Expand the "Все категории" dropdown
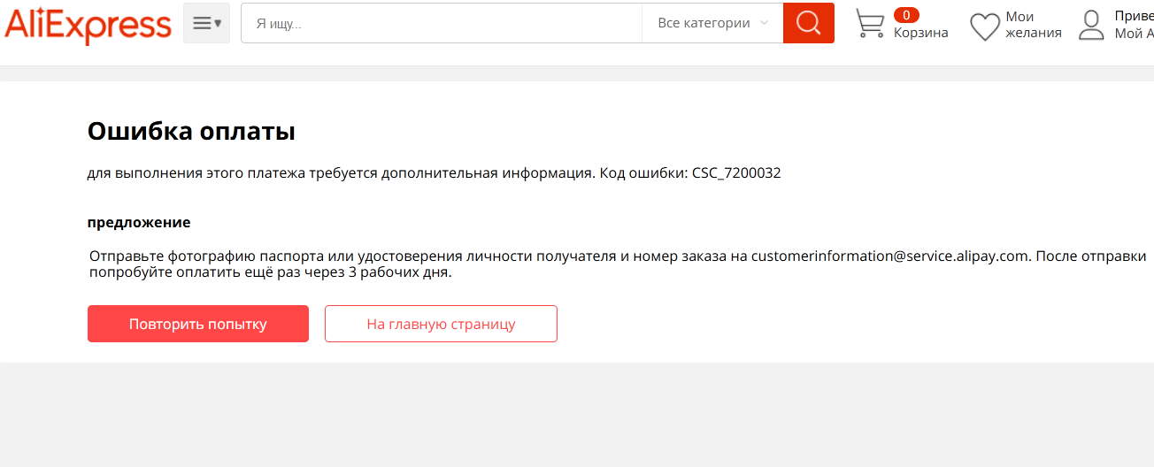Viewport: 1154px width, 467px height. coord(712,23)
